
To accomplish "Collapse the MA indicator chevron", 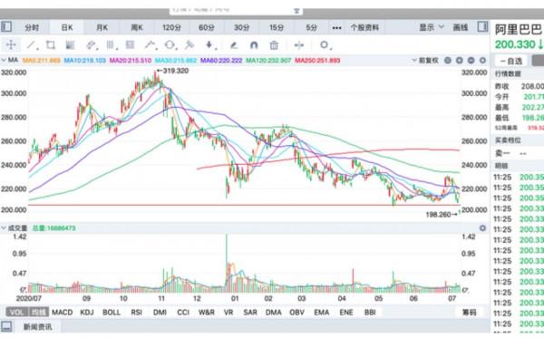I will click(x=4, y=61).
